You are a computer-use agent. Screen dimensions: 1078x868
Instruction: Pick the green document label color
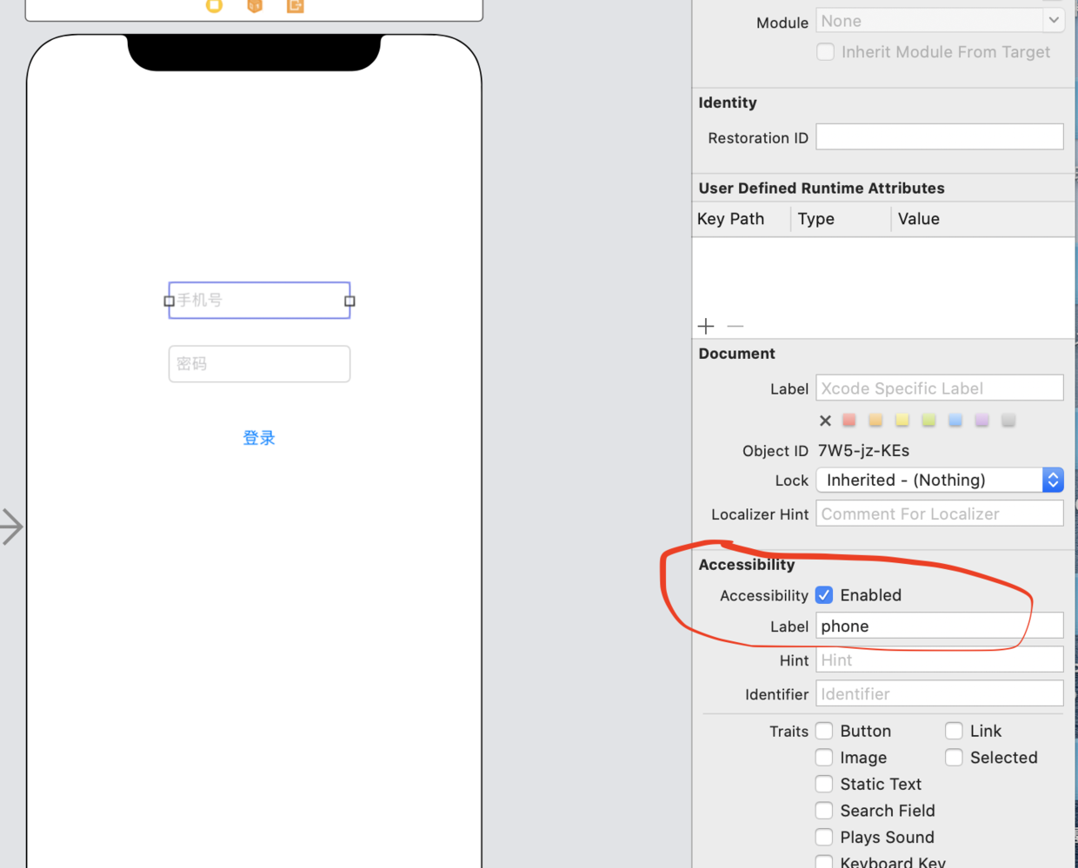(x=928, y=421)
